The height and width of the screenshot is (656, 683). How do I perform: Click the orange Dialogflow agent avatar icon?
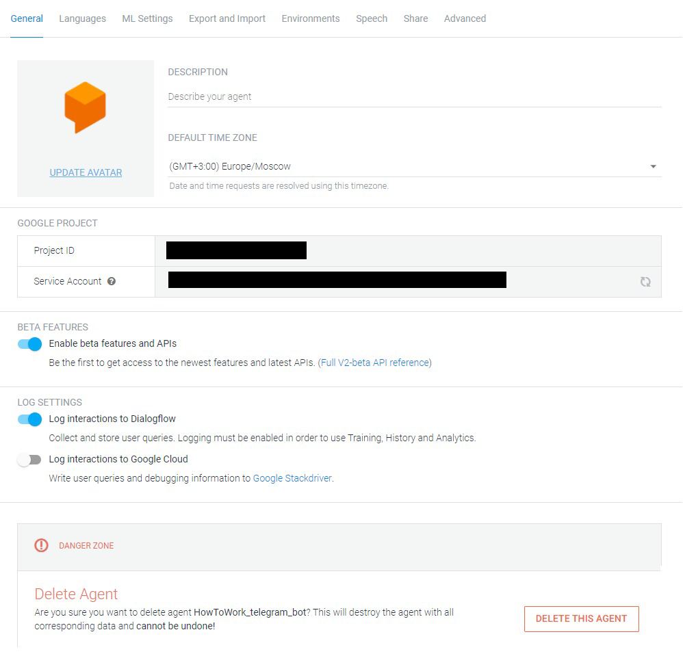(x=86, y=107)
